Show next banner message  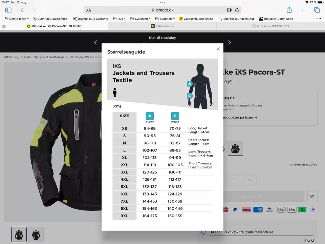click(229, 43)
